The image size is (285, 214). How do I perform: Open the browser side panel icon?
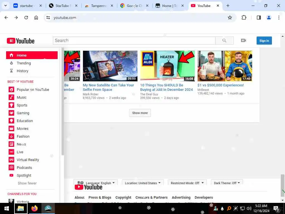259,18
